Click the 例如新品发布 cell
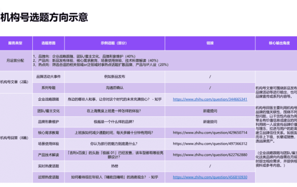This screenshot has width=297, height=187. [115, 76]
